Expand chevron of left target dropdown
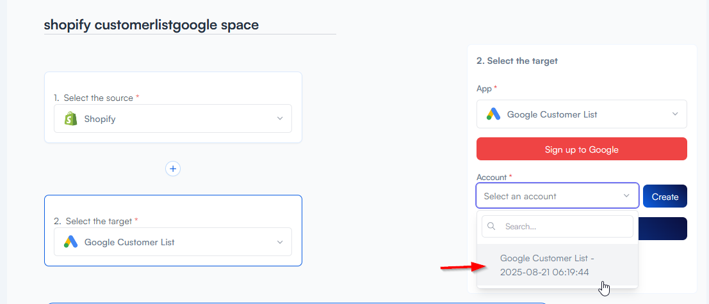Screen dimensions: 709x304 280,242
